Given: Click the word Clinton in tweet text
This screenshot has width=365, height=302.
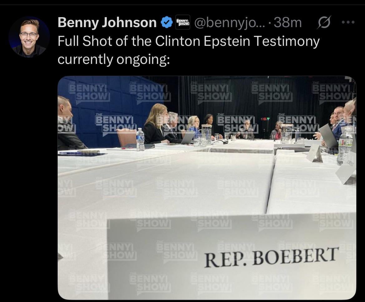Looking at the screenshot, I should pos(178,41).
